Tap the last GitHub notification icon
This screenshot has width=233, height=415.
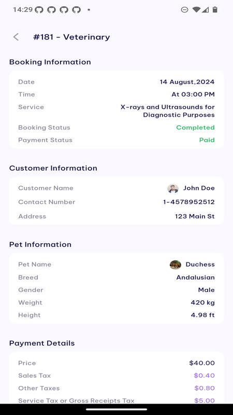pos(77,10)
